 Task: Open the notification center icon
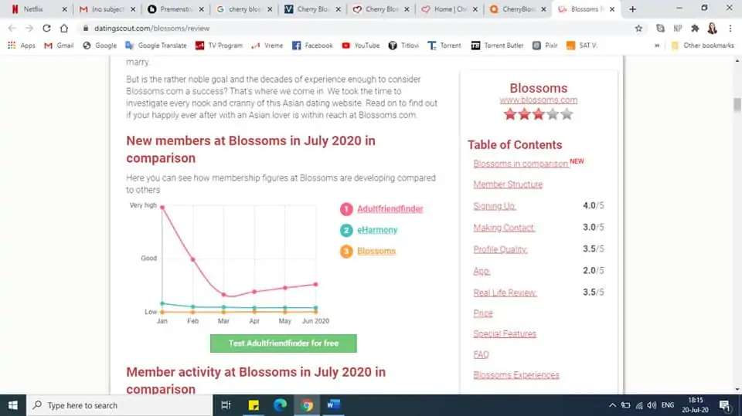(725, 405)
